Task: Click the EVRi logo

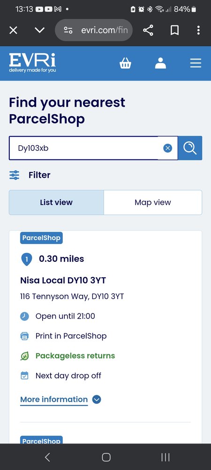Action: click(x=32, y=63)
